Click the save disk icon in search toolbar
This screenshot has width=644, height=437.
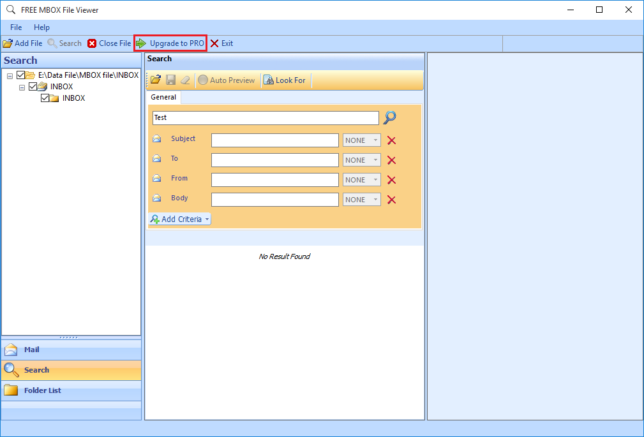tap(170, 80)
